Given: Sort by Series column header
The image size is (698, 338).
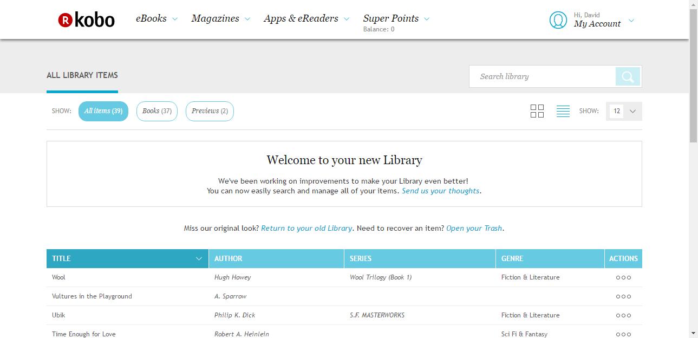Looking at the screenshot, I should 420,258.
